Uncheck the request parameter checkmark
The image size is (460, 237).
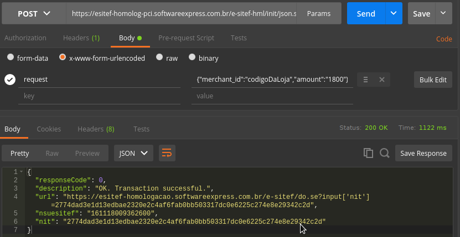point(10,80)
